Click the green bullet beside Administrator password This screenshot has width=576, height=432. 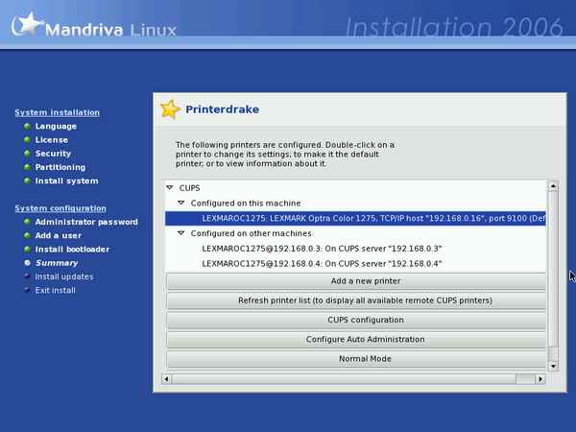coord(27,222)
